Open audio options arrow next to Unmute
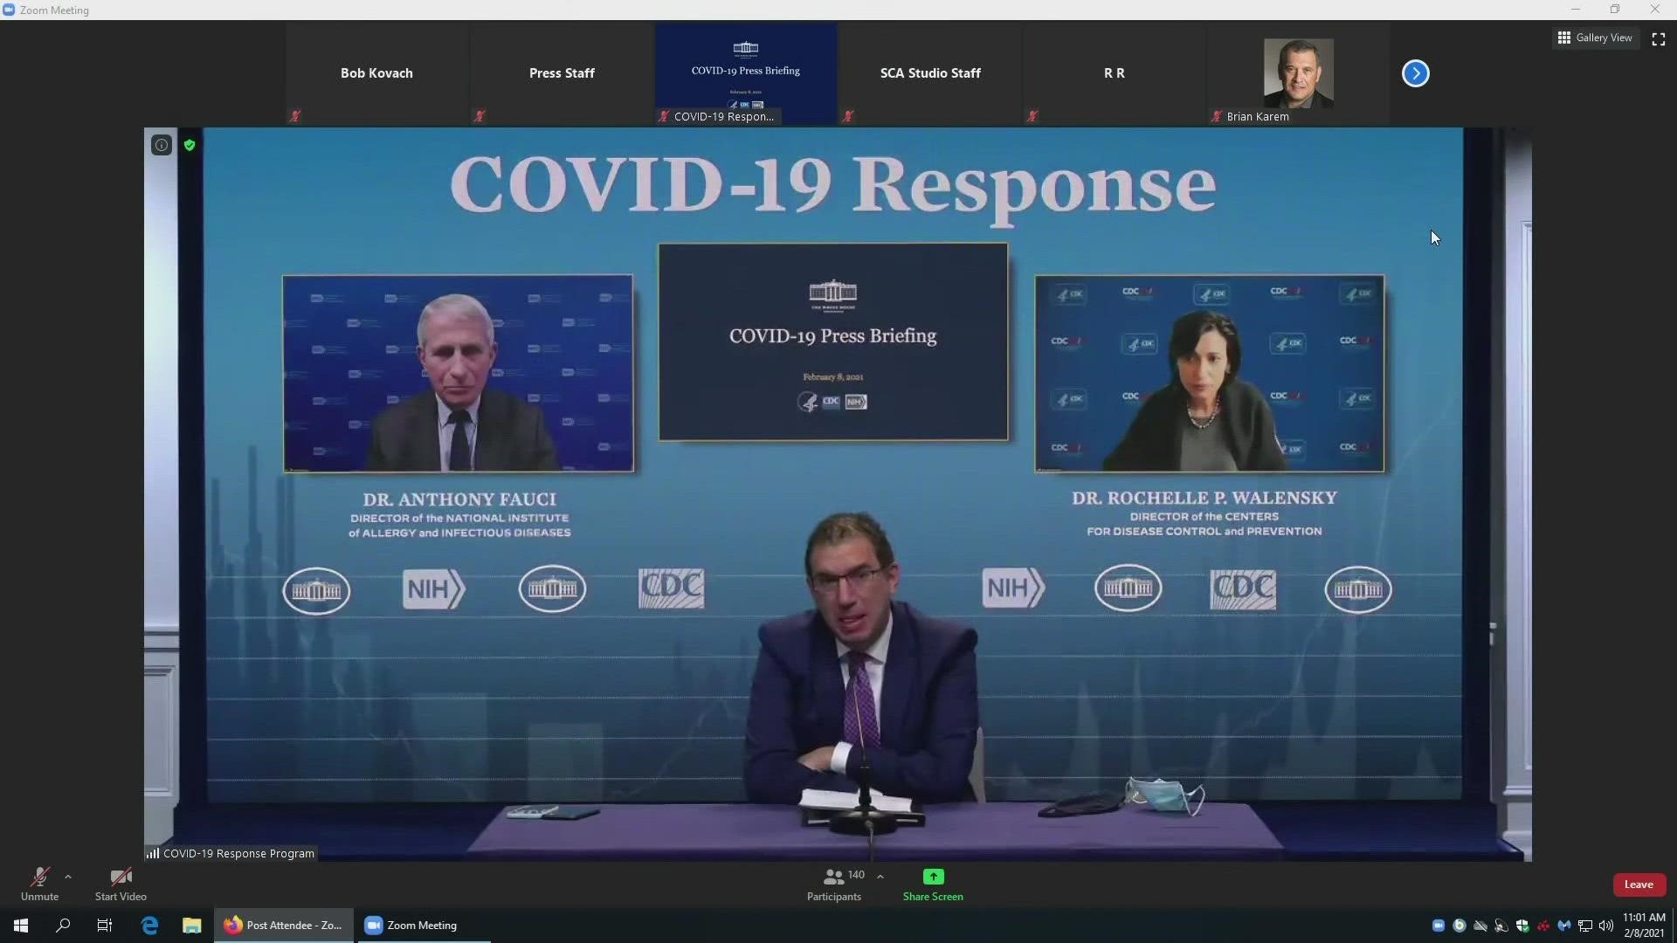 coord(68,877)
